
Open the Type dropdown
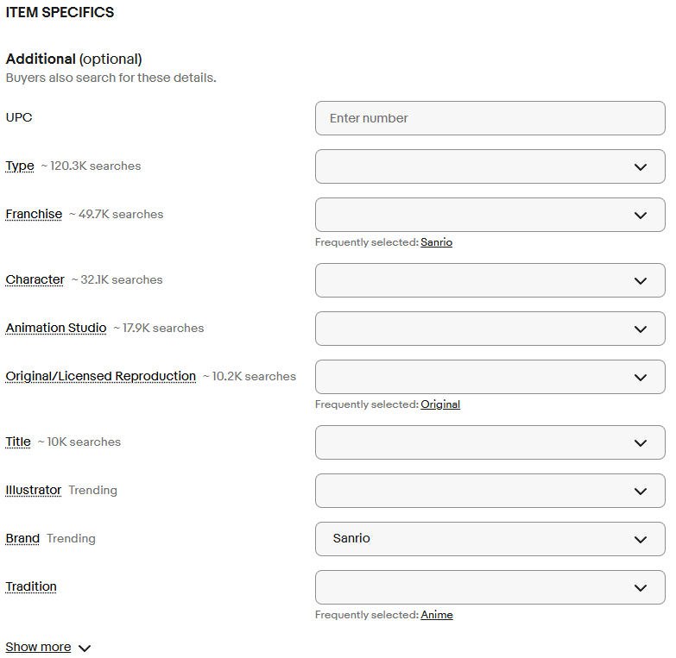point(490,166)
